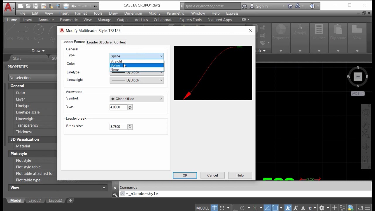Toggle 2D object snap square icon
This screenshot has height=211, width=375.
pyautogui.click(x=275, y=208)
